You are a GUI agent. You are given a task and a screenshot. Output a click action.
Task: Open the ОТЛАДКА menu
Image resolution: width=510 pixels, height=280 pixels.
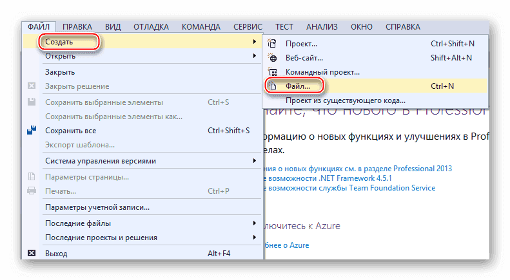(151, 27)
